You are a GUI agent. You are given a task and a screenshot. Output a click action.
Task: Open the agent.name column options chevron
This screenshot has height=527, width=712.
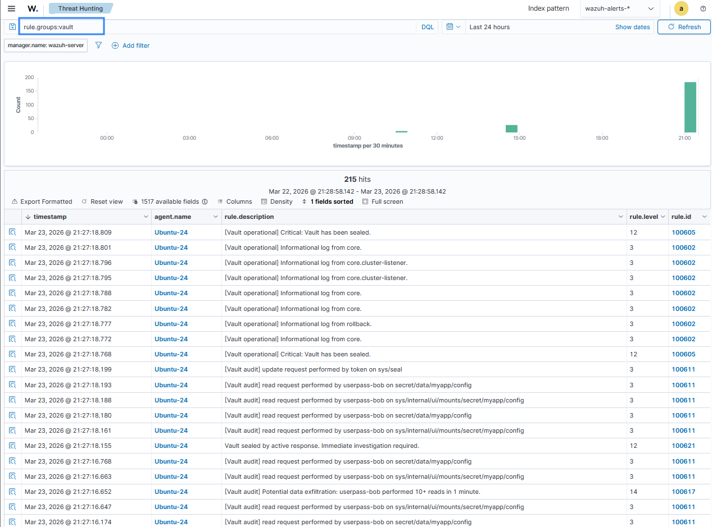[215, 217]
